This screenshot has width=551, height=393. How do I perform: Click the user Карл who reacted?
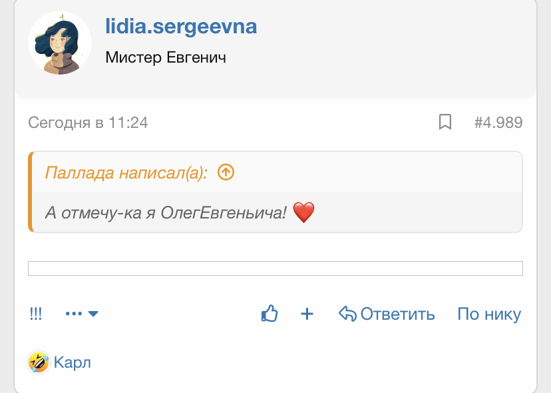pos(72,363)
